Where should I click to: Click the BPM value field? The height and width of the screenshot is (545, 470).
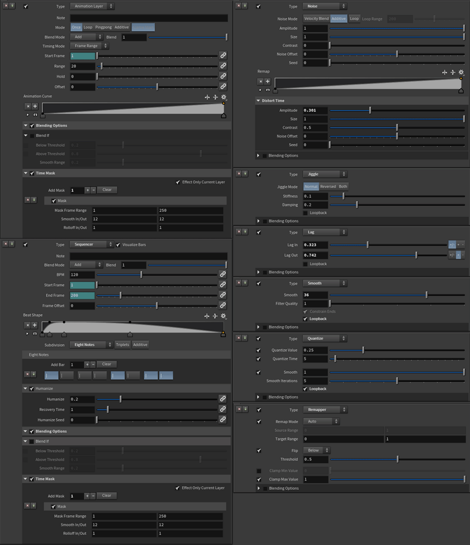(x=82, y=274)
